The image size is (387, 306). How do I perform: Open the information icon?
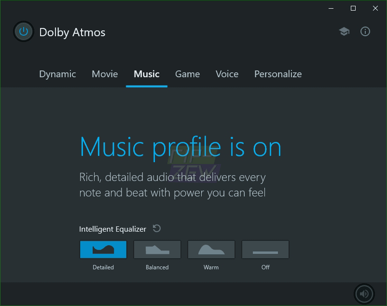click(x=365, y=31)
